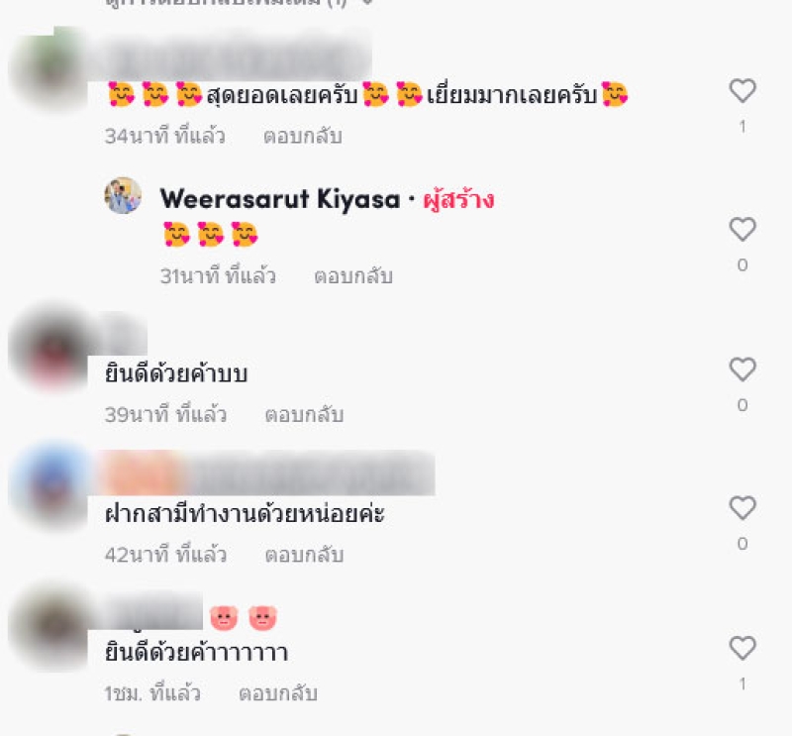
Task: Open blurred username with pig emojis
Action: coord(152,611)
